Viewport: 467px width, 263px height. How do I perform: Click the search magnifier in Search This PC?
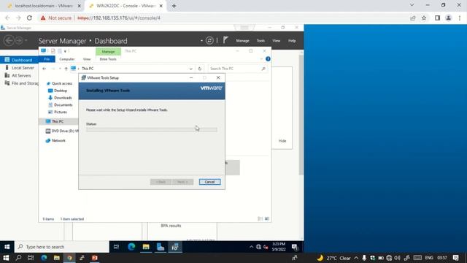pos(263,69)
